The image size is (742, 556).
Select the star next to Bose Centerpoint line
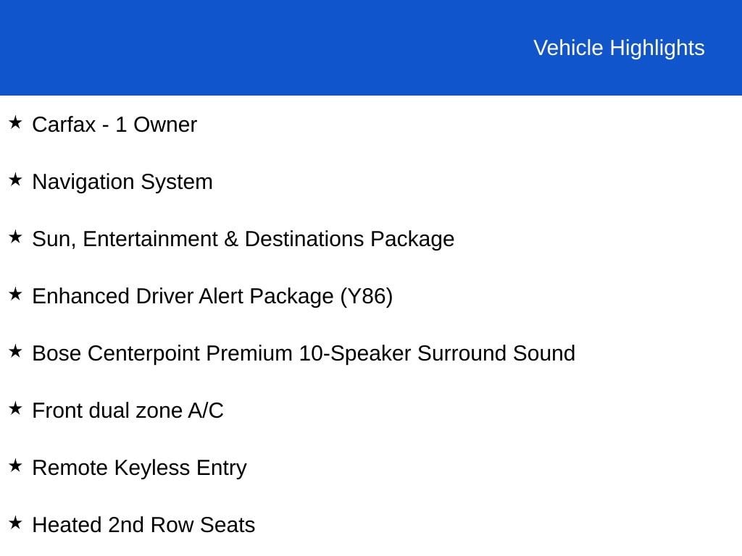[15, 351]
